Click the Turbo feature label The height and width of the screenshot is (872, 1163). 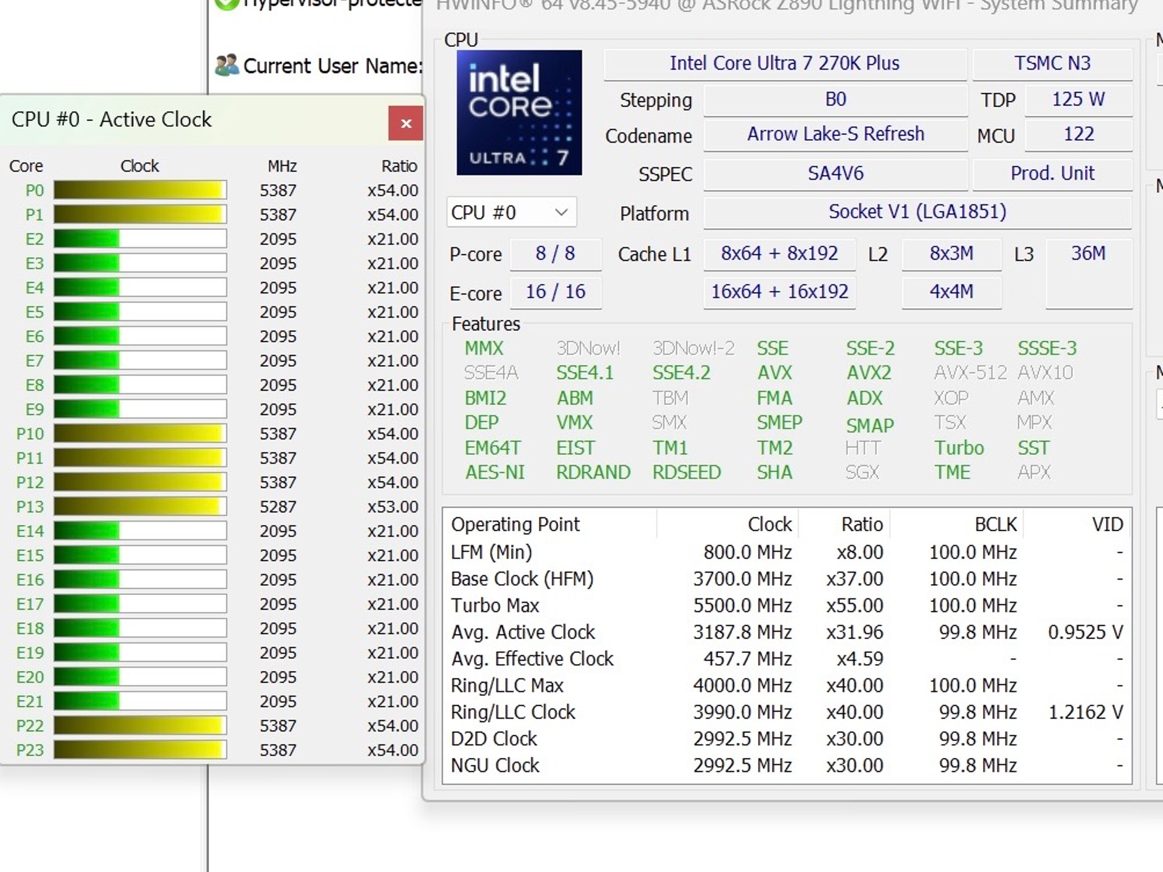pyautogui.click(x=959, y=448)
